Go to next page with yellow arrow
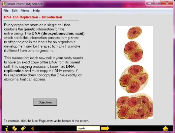175x133 pixels. tap(105, 128)
